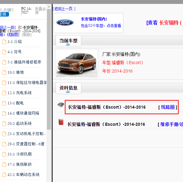Click 刷新 link in sidebar
This screenshot has width=183, height=182.
point(27,35)
